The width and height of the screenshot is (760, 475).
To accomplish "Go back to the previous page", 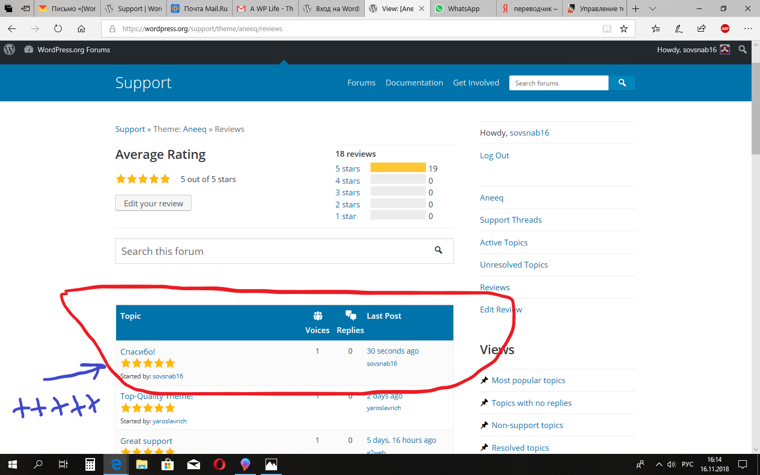I will tap(12, 29).
